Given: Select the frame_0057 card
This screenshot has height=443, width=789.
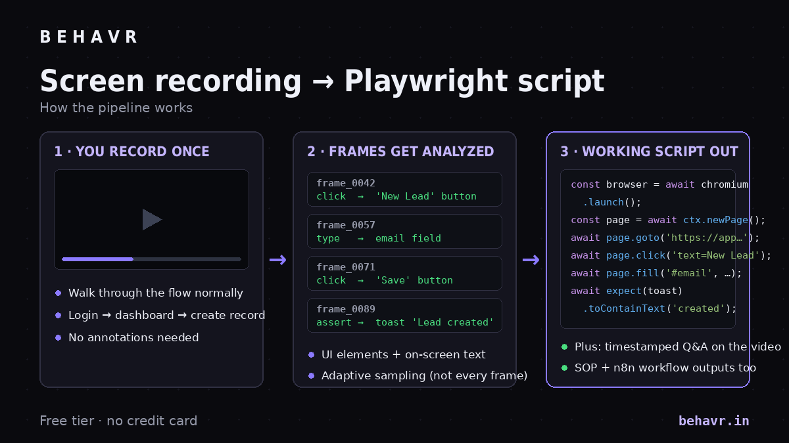Looking at the screenshot, I should click(x=404, y=232).
